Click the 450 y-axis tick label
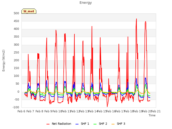This screenshot has height=129, width=172. 16,21
